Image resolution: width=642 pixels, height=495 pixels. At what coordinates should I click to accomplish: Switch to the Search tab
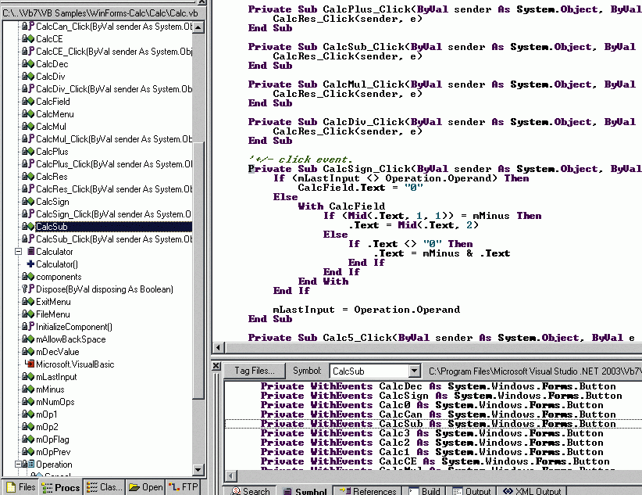[251, 491]
